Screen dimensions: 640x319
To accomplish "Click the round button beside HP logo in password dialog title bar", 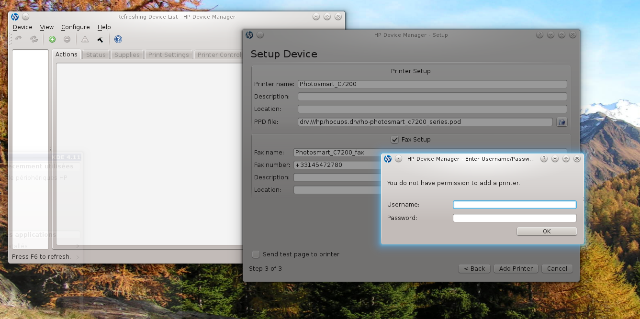I will point(398,159).
